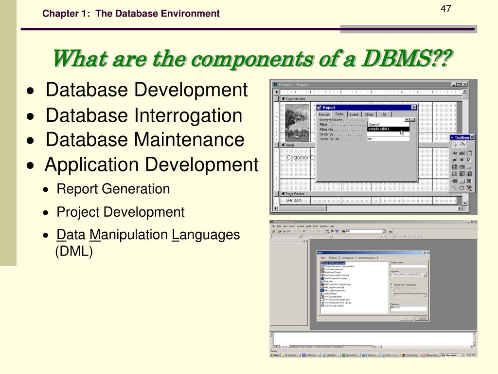Viewport: 498px width, 374px height.
Task: Click Project name input field
Action: 409,266
